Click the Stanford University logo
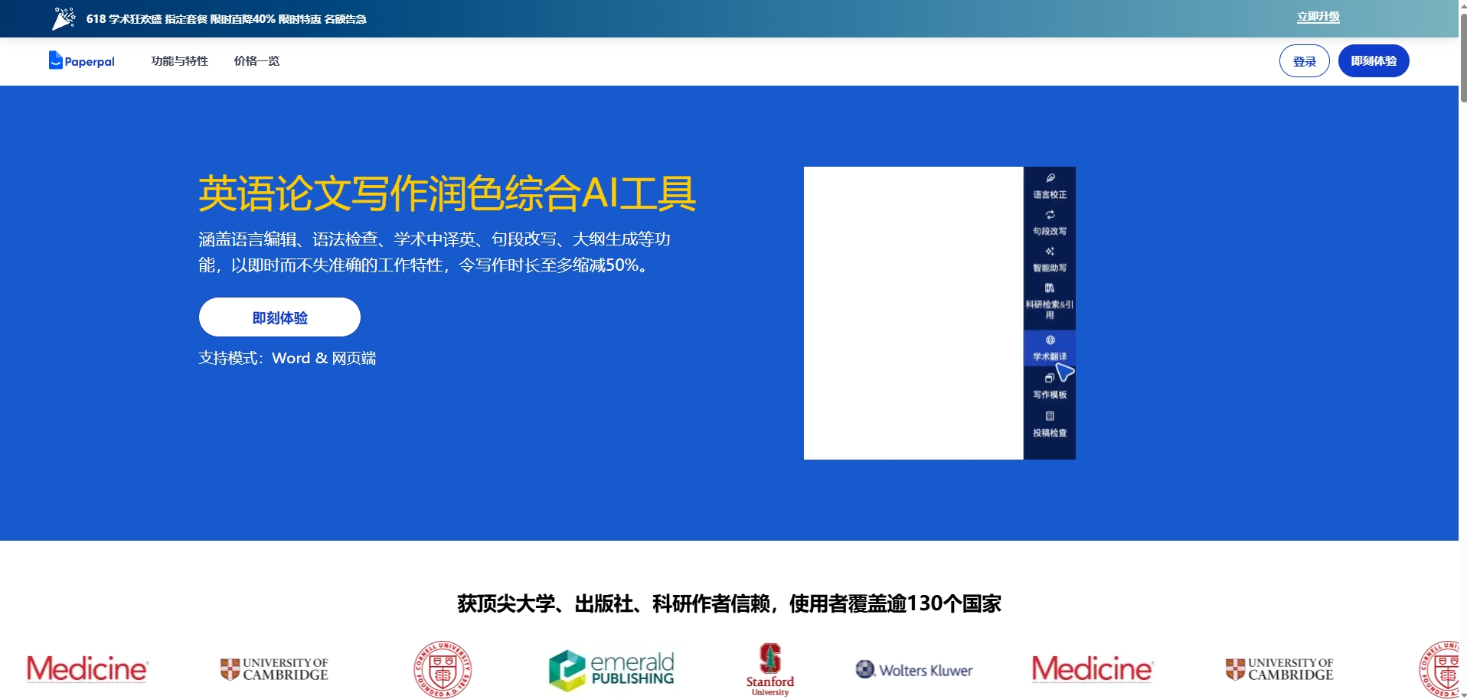The image size is (1467, 699). tap(769, 670)
